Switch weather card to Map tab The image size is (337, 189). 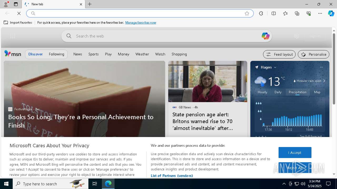pyautogui.click(x=317, y=92)
